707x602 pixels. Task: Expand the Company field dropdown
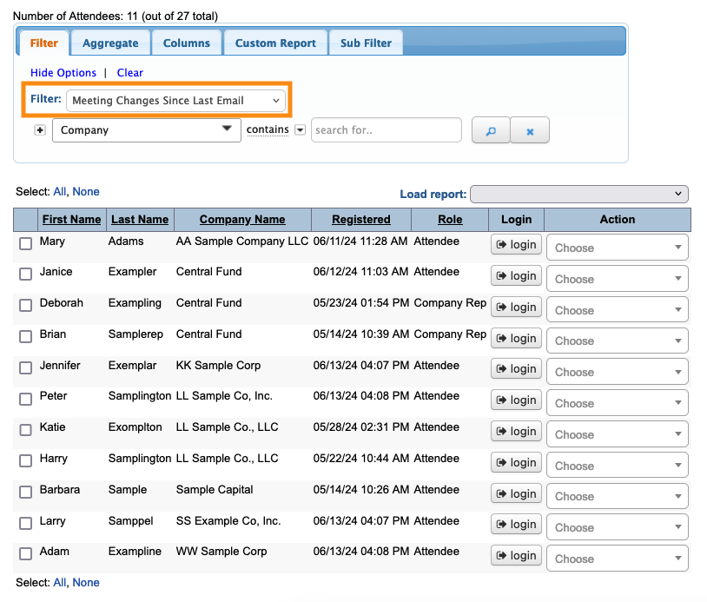tap(146, 130)
